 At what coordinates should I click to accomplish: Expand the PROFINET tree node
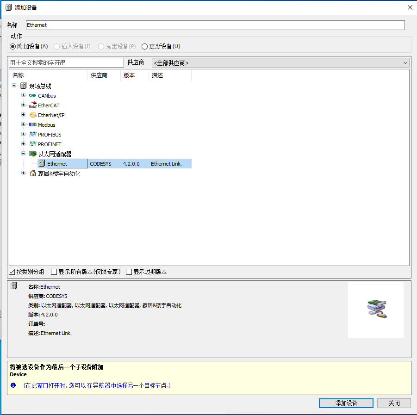[x=24, y=144]
